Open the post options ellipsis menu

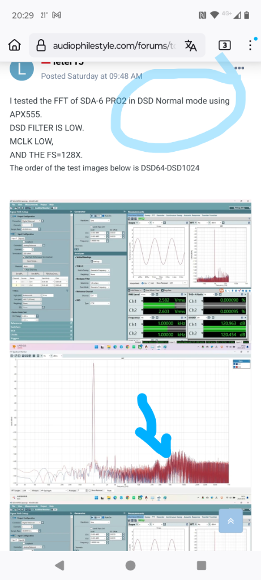click(239, 68)
